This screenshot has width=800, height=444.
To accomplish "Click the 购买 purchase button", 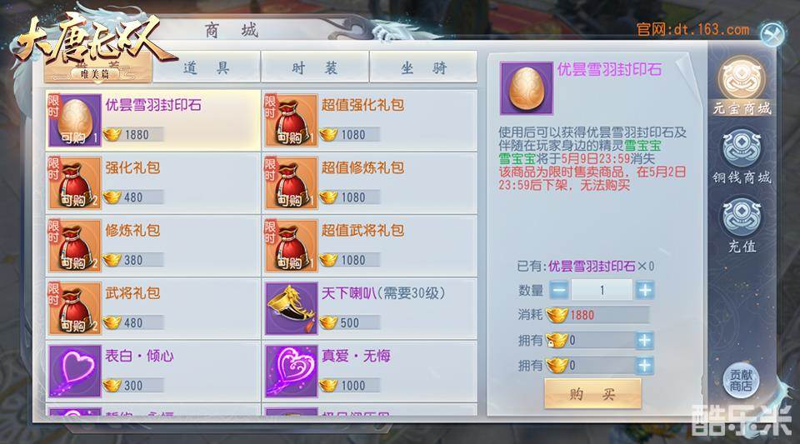I will (592, 393).
